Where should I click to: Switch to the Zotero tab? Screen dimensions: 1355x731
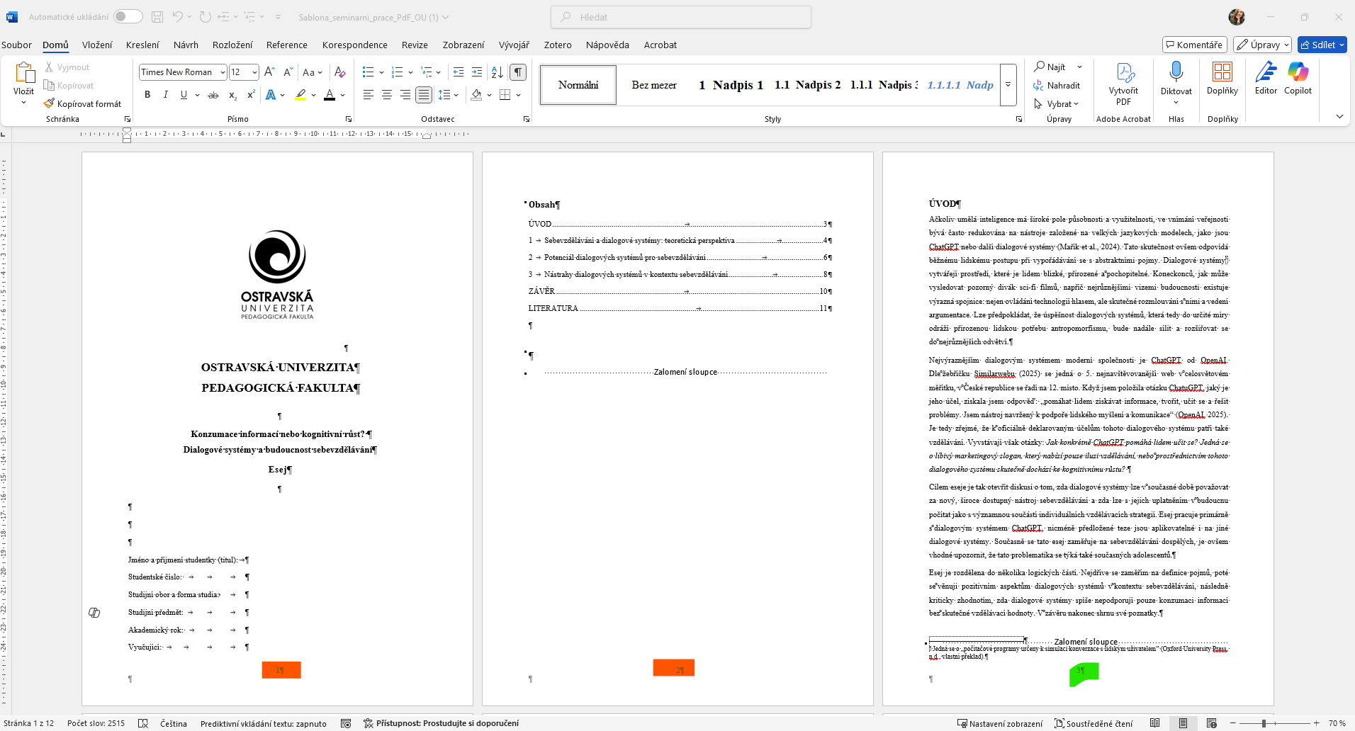558,45
